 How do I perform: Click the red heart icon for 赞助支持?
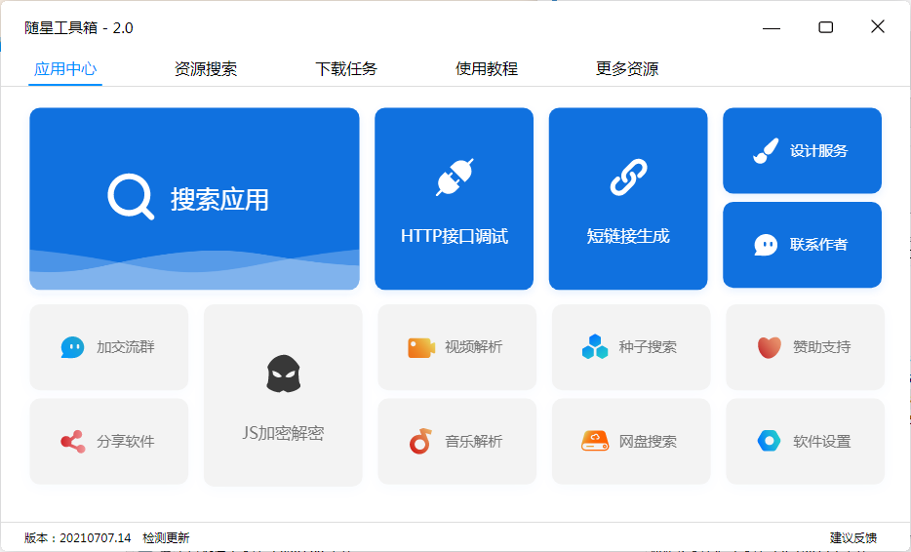click(x=769, y=347)
